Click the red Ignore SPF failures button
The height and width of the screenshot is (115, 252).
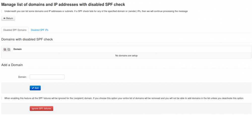tap(41, 109)
